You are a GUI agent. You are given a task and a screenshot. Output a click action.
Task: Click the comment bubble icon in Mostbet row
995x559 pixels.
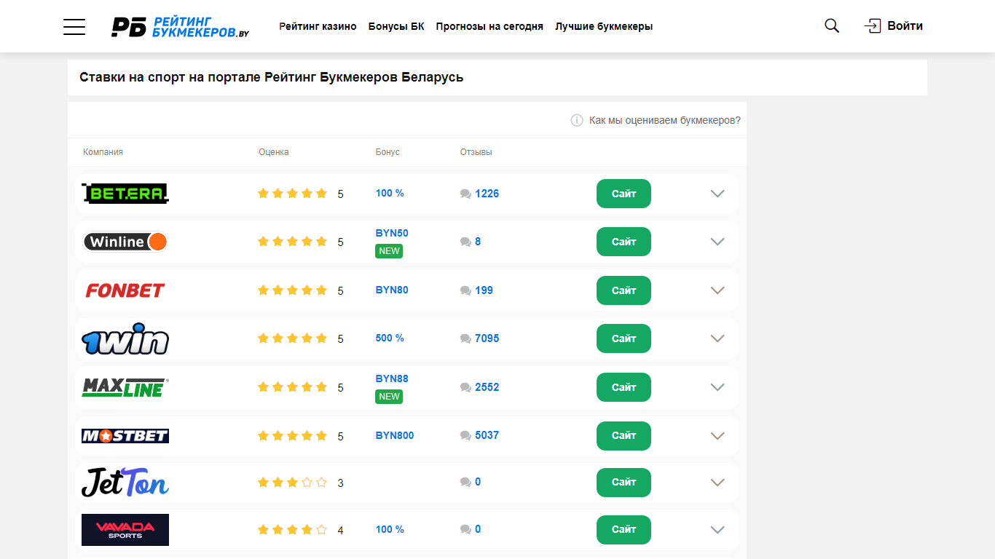pos(465,435)
